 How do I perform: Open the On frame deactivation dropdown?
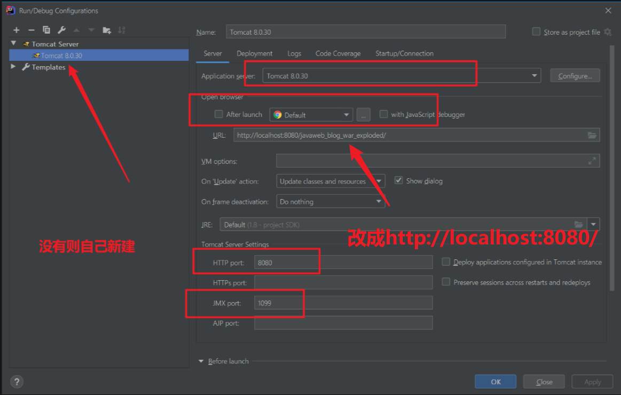tap(331, 201)
